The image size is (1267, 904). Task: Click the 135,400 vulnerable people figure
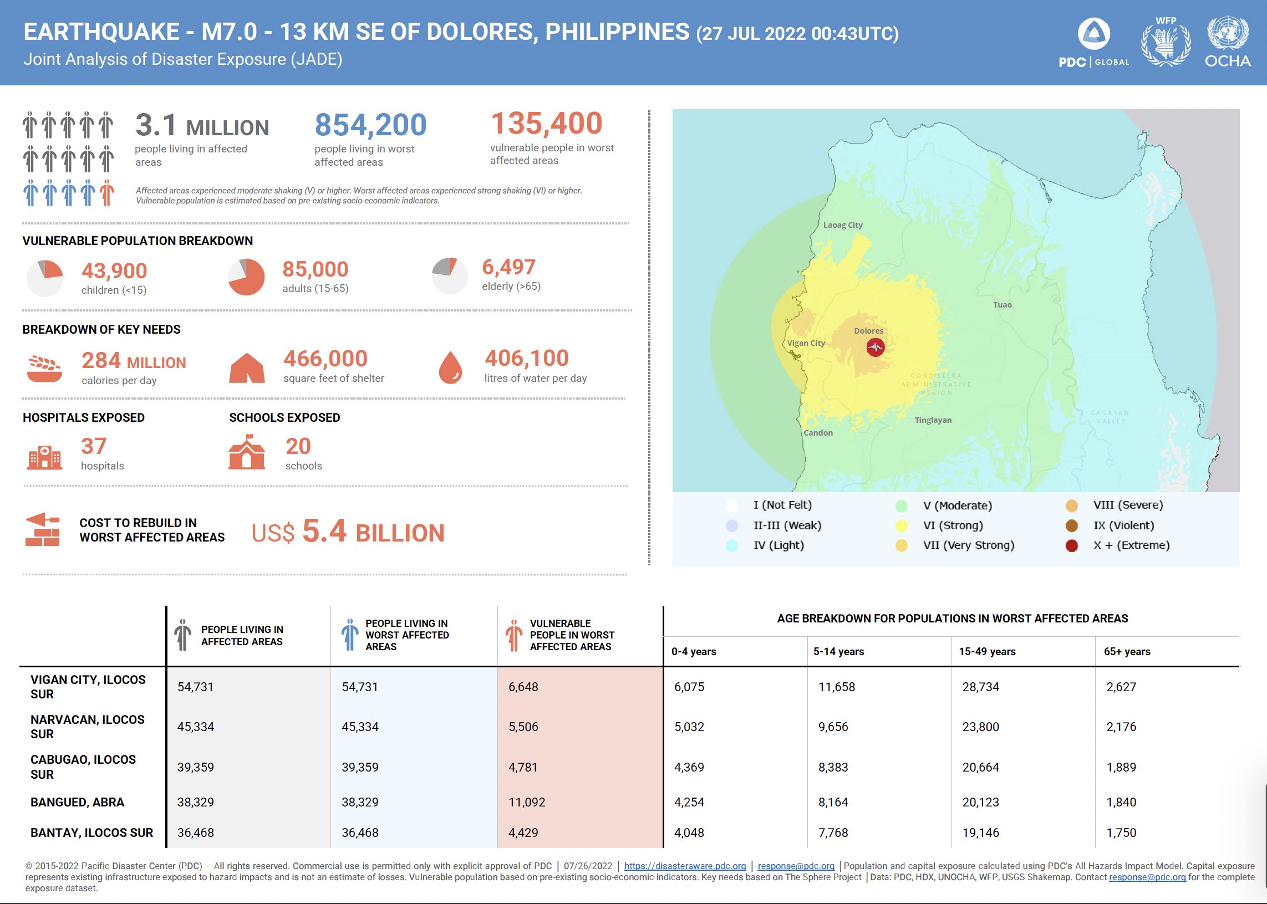(546, 123)
